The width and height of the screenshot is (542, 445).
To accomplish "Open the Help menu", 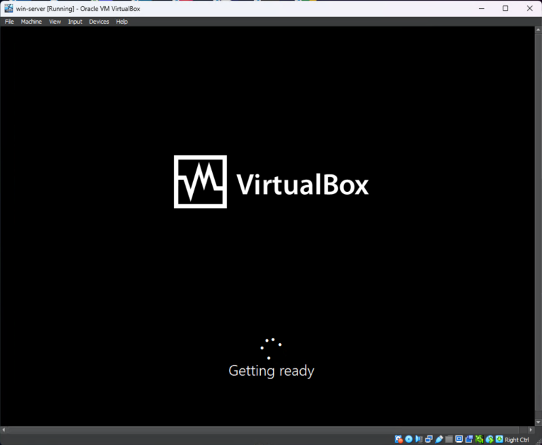I will (121, 21).
